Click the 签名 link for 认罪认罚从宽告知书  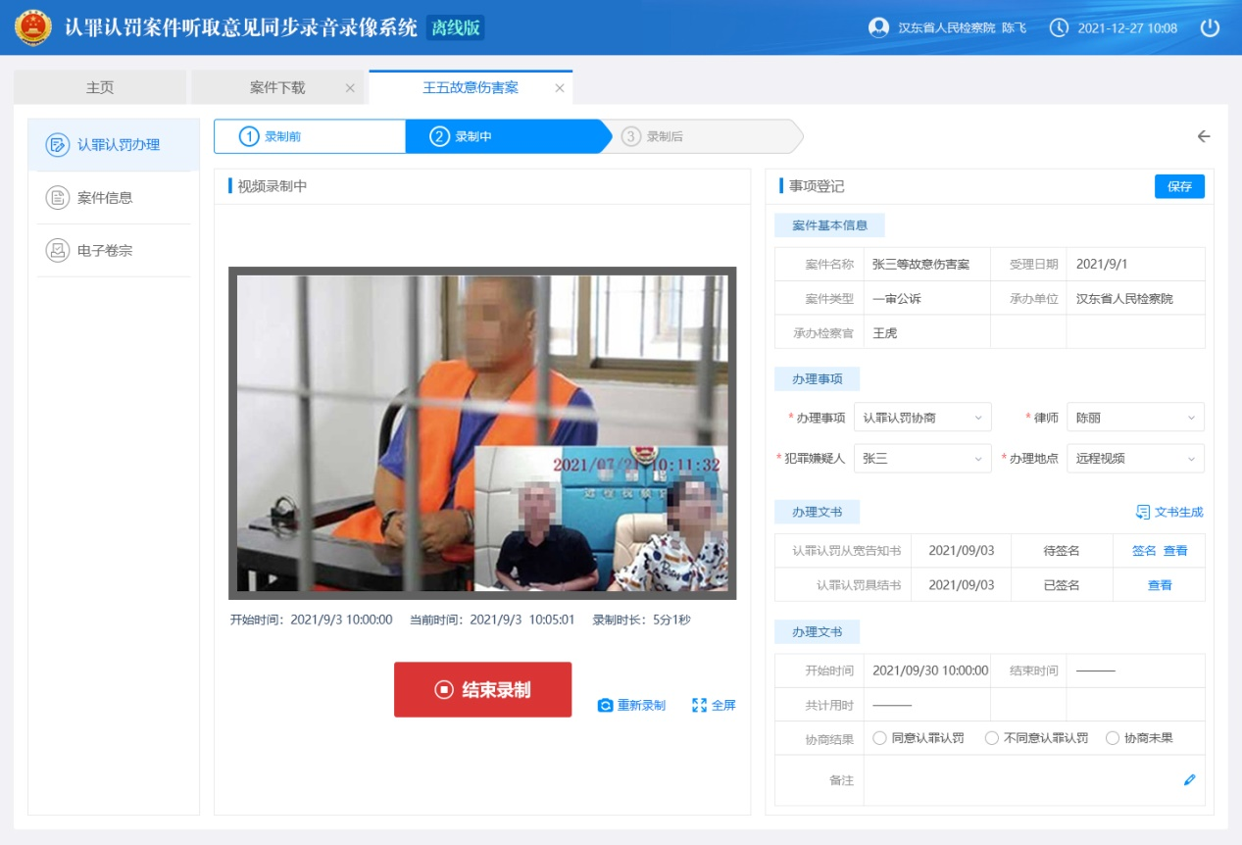click(1142, 550)
